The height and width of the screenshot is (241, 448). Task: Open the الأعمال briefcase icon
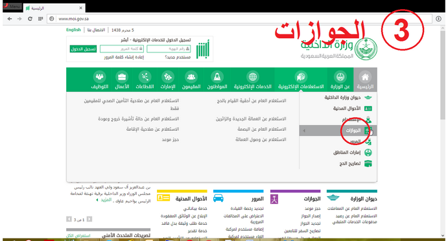coord(122,77)
